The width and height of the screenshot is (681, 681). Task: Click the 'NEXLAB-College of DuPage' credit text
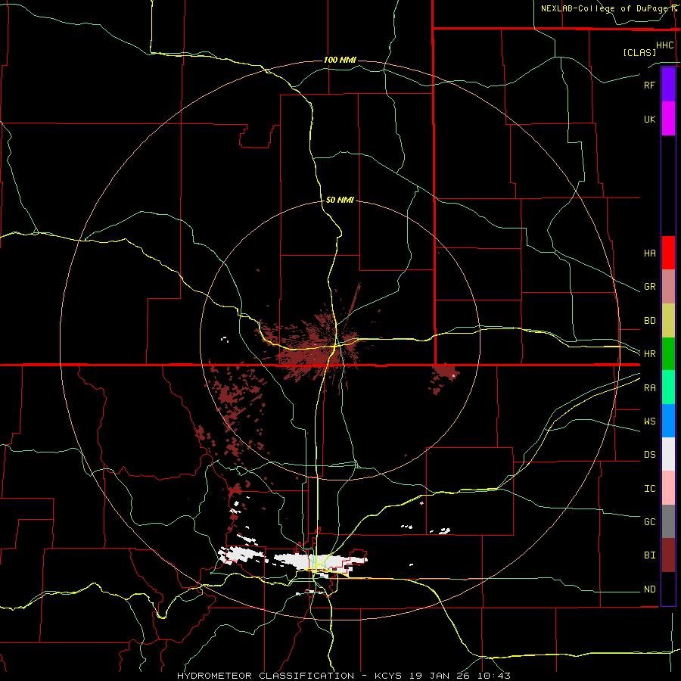605,8
